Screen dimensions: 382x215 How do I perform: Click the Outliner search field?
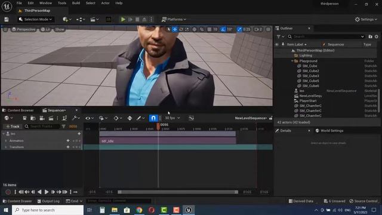click(326, 36)
